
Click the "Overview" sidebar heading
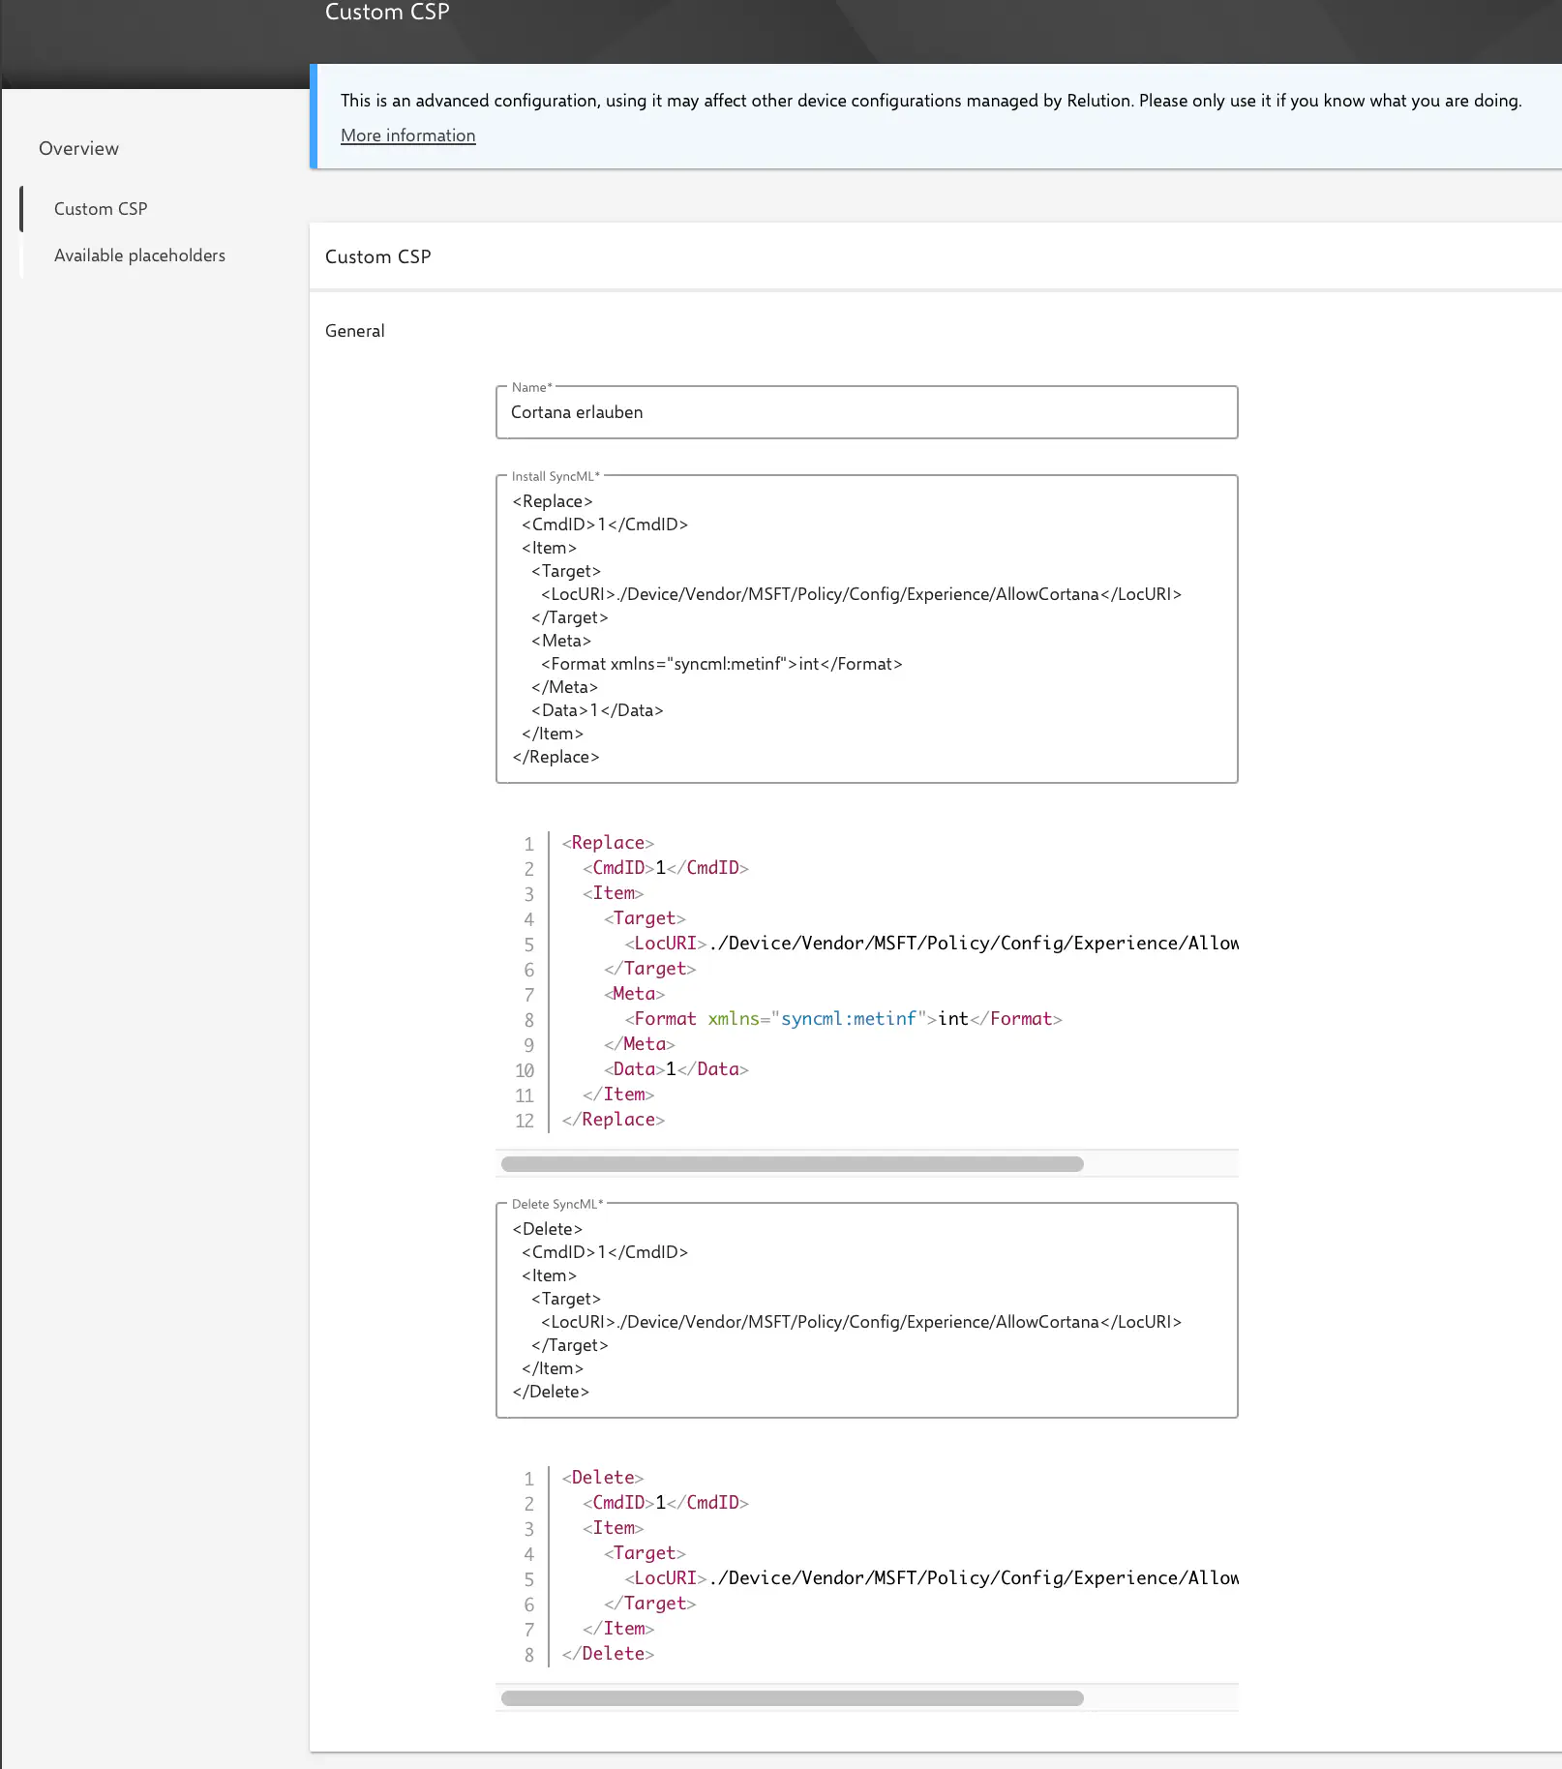click(78, 148)
